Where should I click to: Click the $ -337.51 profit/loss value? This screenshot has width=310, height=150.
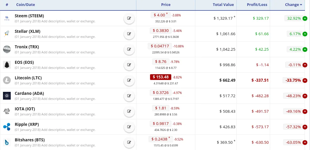click(260, 80)
